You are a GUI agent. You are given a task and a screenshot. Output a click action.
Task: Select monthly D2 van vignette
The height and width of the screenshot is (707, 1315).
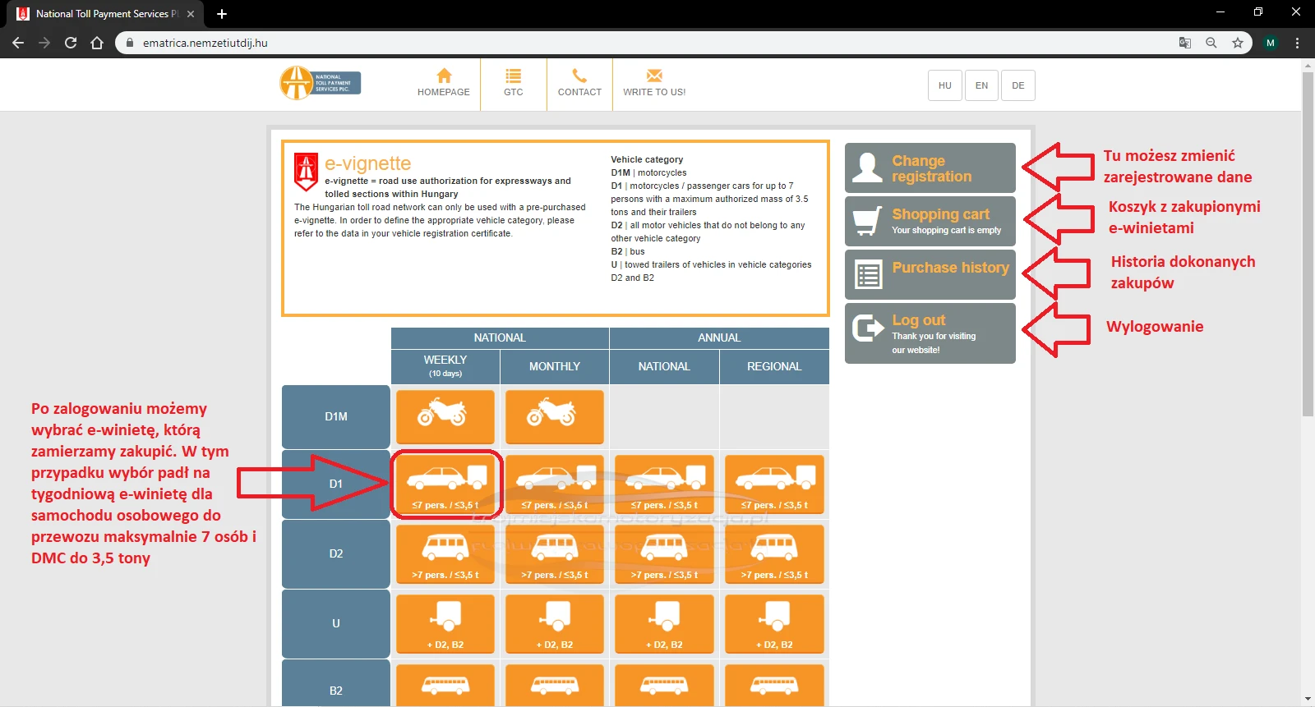(555, 554)
